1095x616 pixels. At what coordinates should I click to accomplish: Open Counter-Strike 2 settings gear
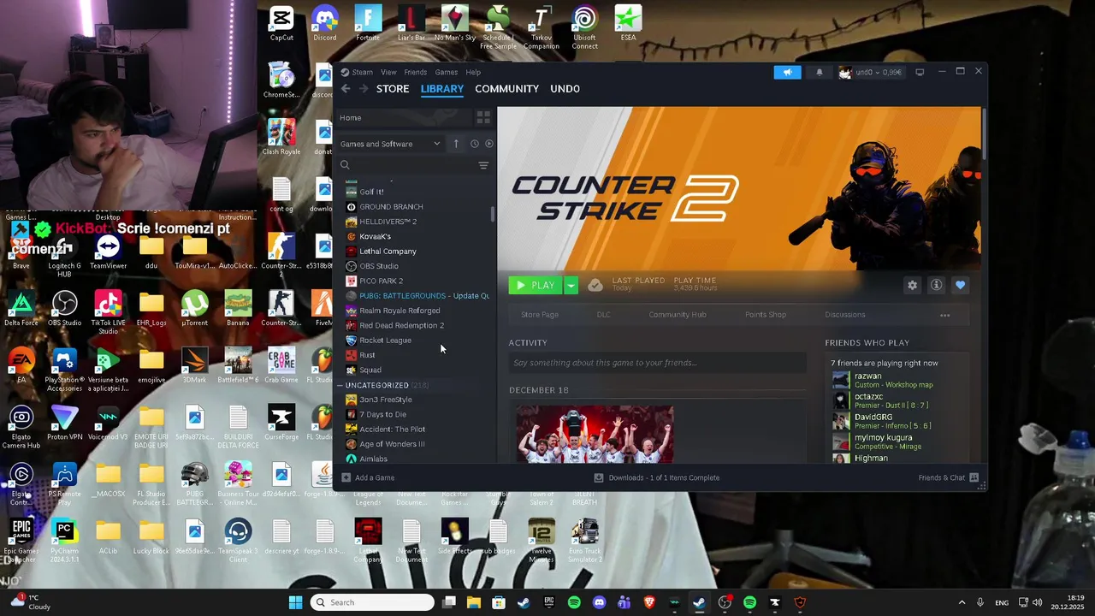pos(912,285)
